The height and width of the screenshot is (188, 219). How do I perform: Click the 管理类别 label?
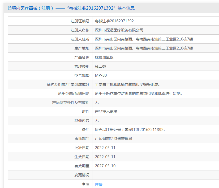(x=82, y=66)
